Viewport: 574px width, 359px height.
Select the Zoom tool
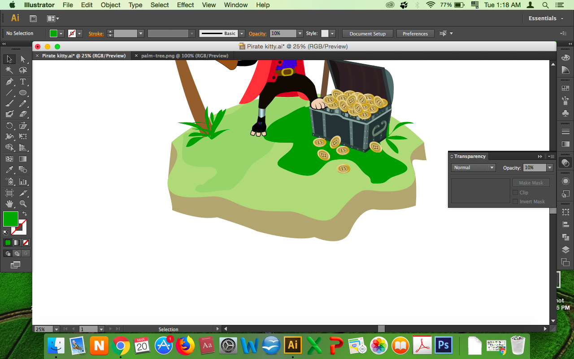(23, 204)
